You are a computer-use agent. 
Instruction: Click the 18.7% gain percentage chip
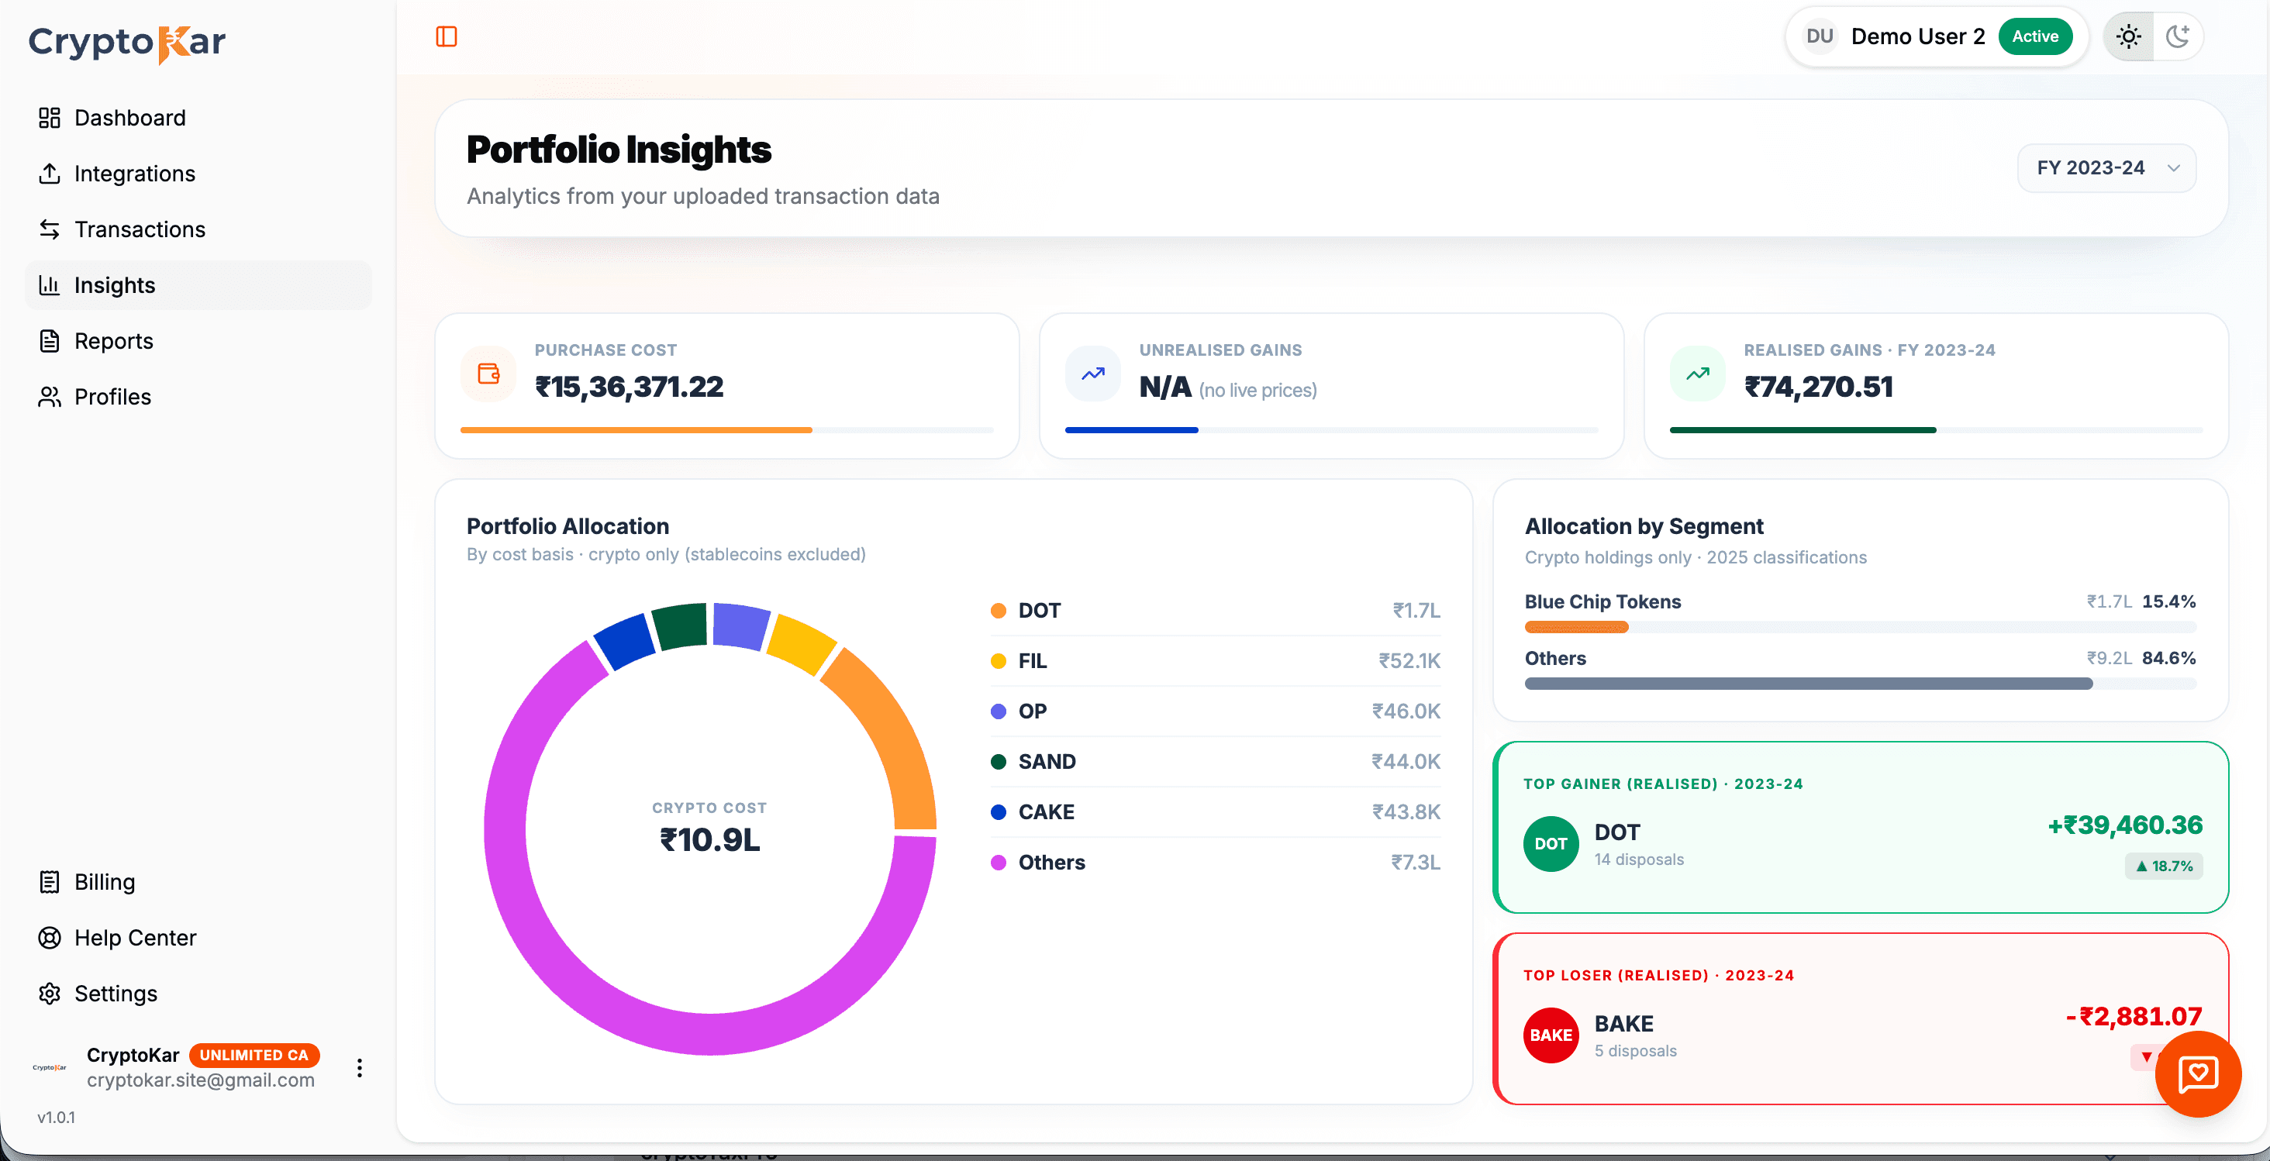(2163, 866)
